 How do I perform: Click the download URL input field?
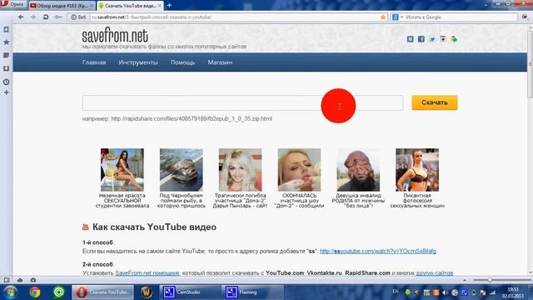[x=242, y=102]
